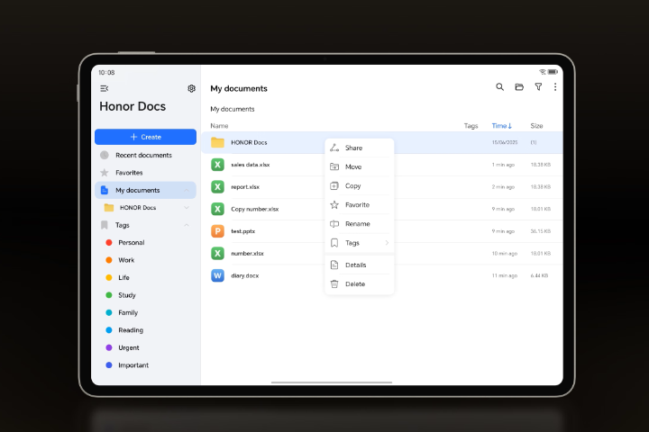Filter by the Urgent tag
The width and height of the screenshot is (649, 432).
[128, 347]
